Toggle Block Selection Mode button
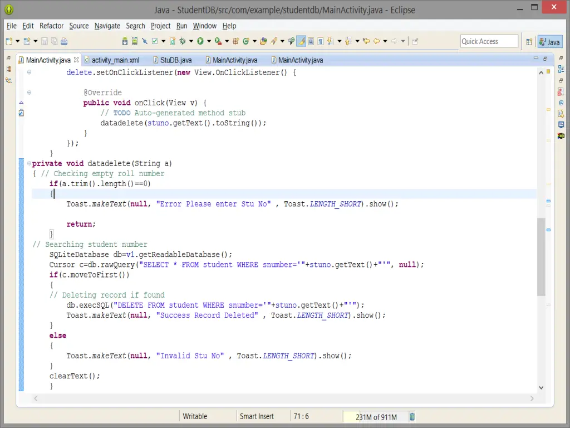 [x=311, y=41]
